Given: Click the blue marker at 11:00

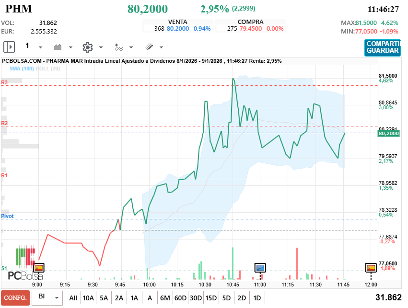Looking at the screenshot, I should click(x=259, y=268).
